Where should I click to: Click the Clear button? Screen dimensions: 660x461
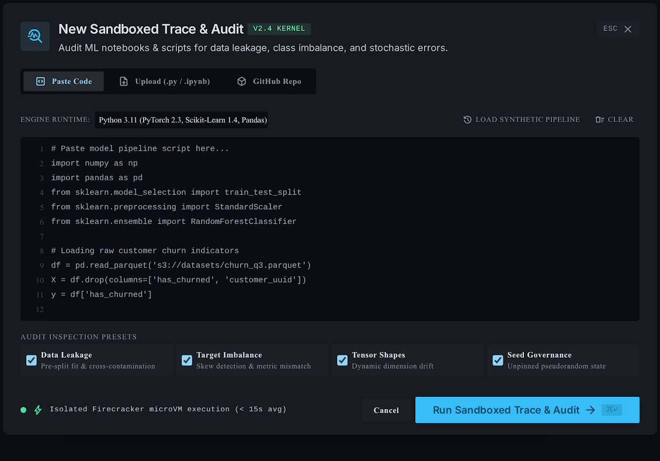pyautogui.click(x=614, y=120)
